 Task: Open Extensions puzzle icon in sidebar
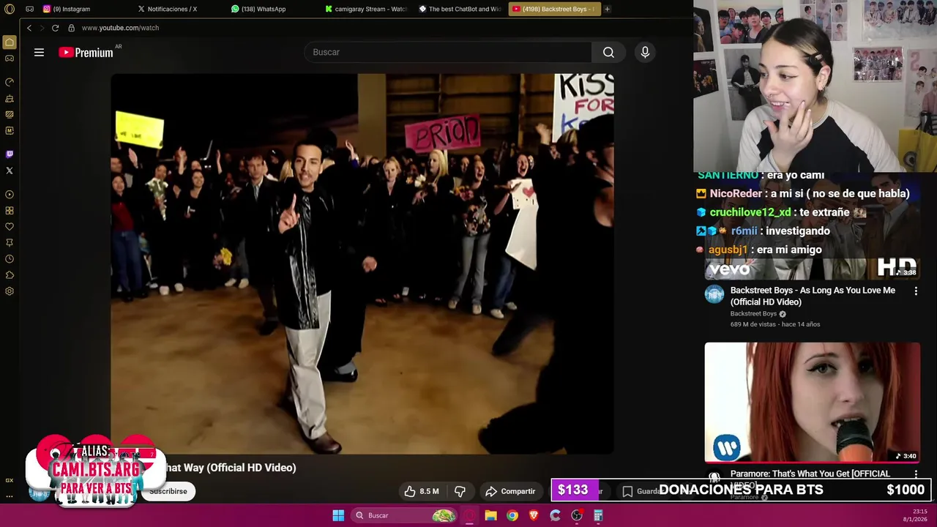pyautogui.click(x=10, y=275)
